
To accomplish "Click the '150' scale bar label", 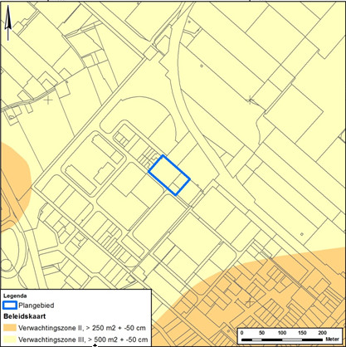I will click(302, 333).
